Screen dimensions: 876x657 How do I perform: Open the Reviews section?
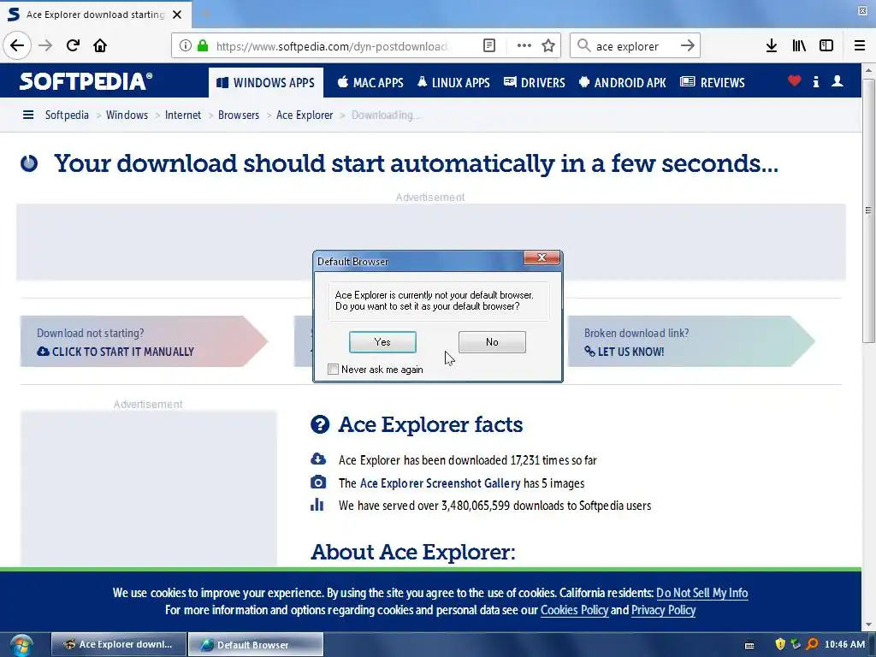coord(713,83)
